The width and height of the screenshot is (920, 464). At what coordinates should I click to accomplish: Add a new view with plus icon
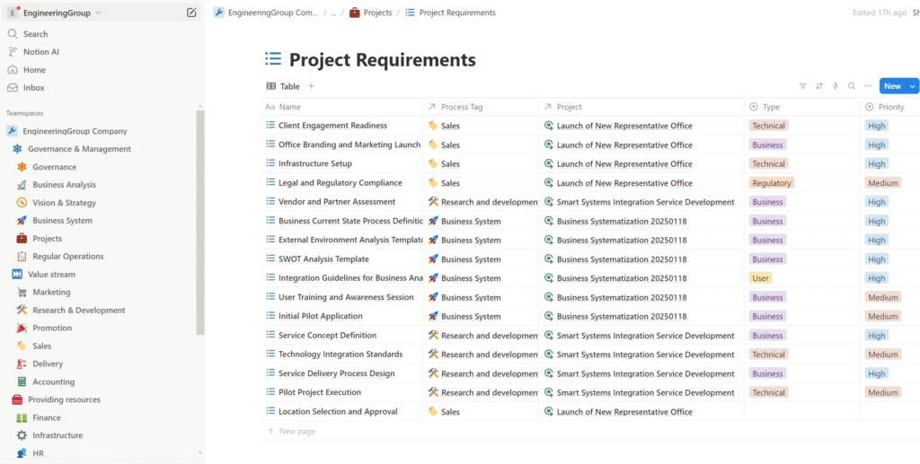click(x=312, y=86)
